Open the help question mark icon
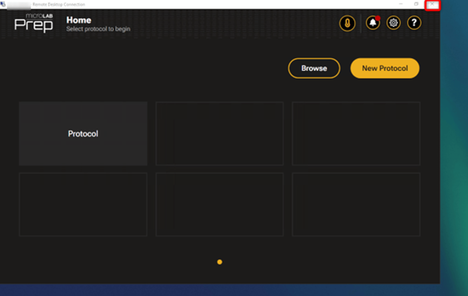Image resolution: width=468 pixels, height=296 pixels. [x=414, y=23]
